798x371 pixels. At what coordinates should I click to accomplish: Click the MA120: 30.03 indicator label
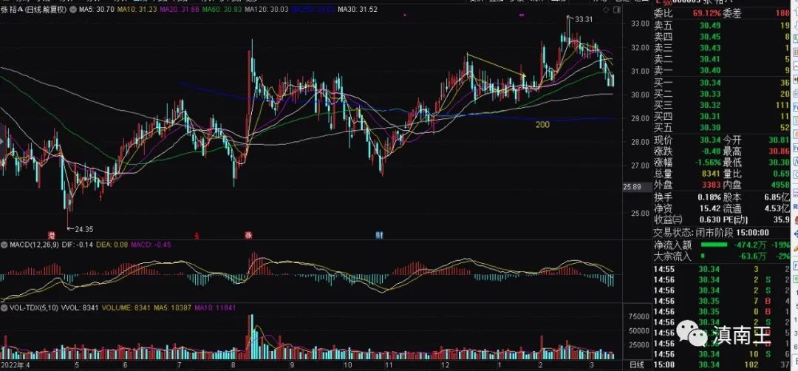266,9
